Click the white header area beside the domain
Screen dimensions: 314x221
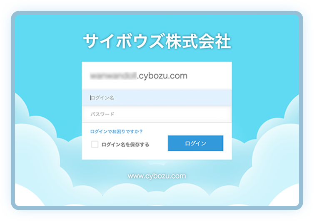tap(209, 76)
